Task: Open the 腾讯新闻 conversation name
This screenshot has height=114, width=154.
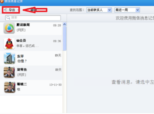Action: coord(23,25)
